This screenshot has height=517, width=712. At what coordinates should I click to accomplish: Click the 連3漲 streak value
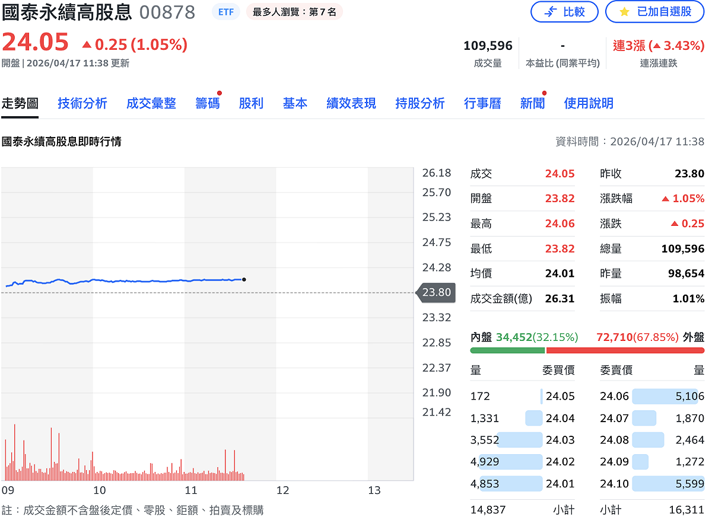click(659, 46)
